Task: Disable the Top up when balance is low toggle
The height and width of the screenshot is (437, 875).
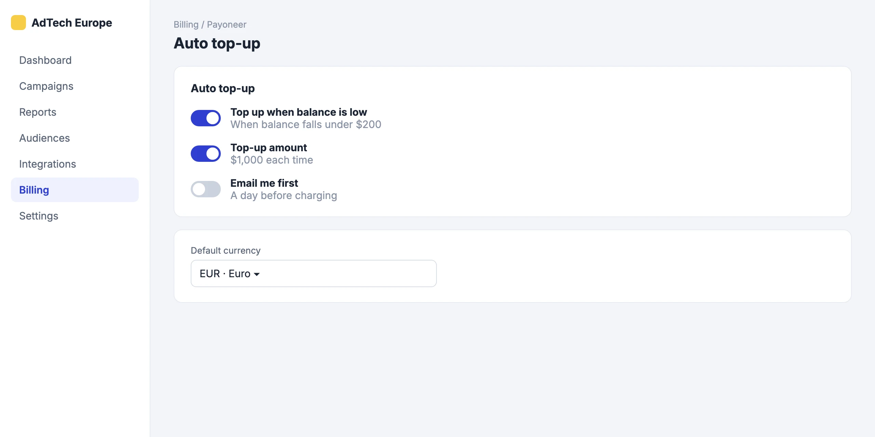Action: pyautogui.click(x=206, y=118)
